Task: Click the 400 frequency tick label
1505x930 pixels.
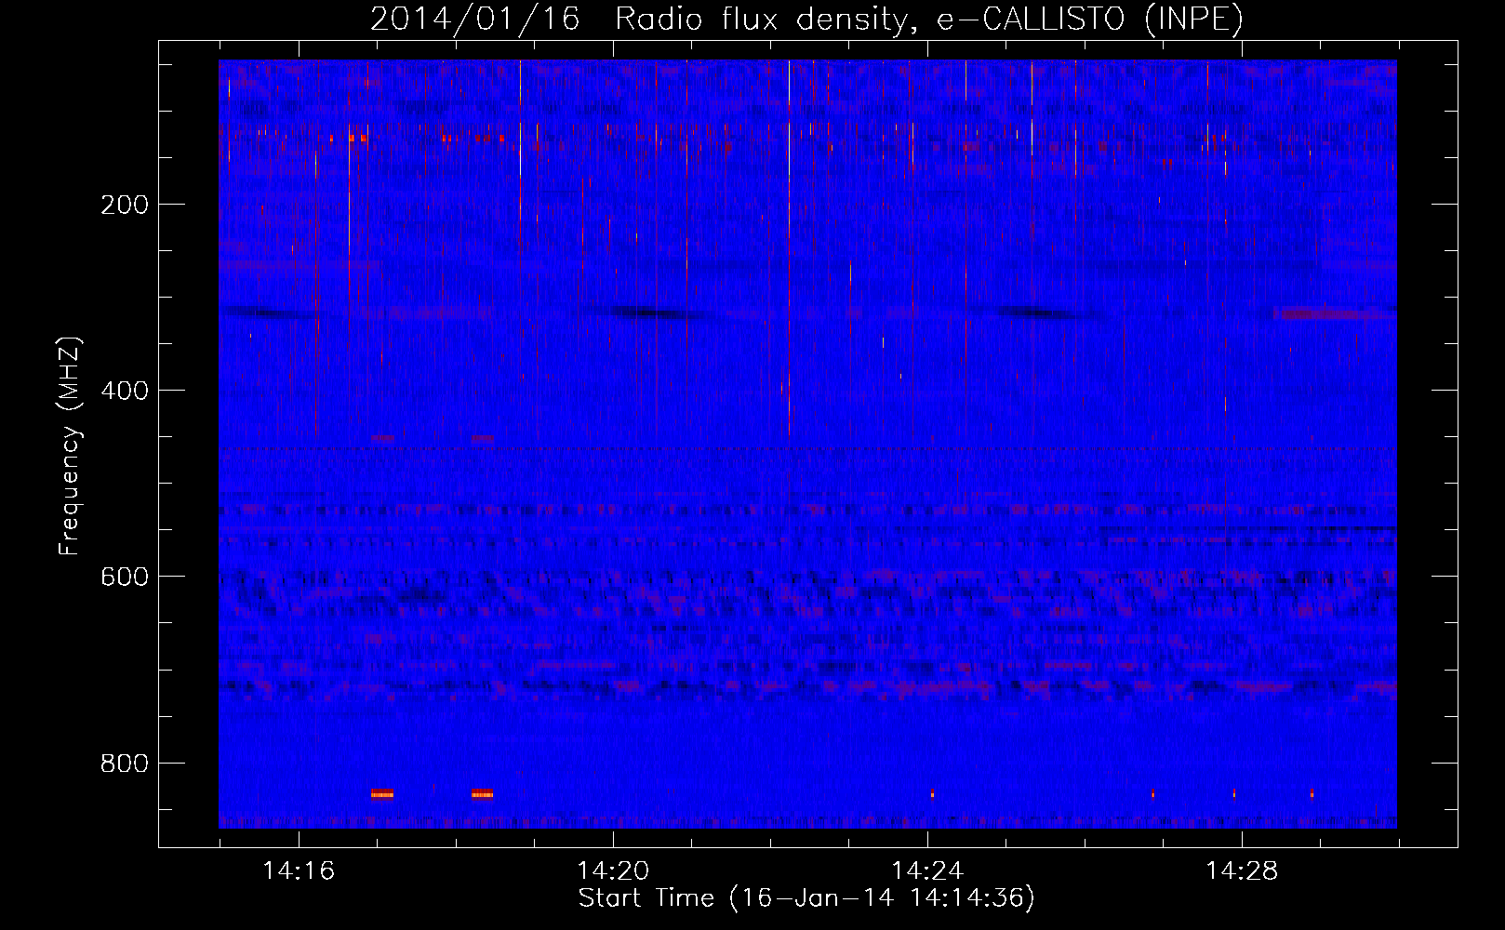Action: click(x=125, y=391)
